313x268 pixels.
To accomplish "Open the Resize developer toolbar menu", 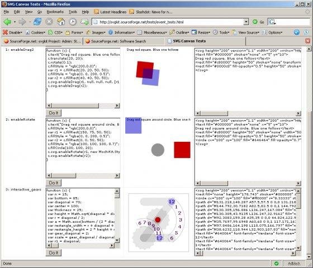I will pyautogui.click(x=201, y=32).
